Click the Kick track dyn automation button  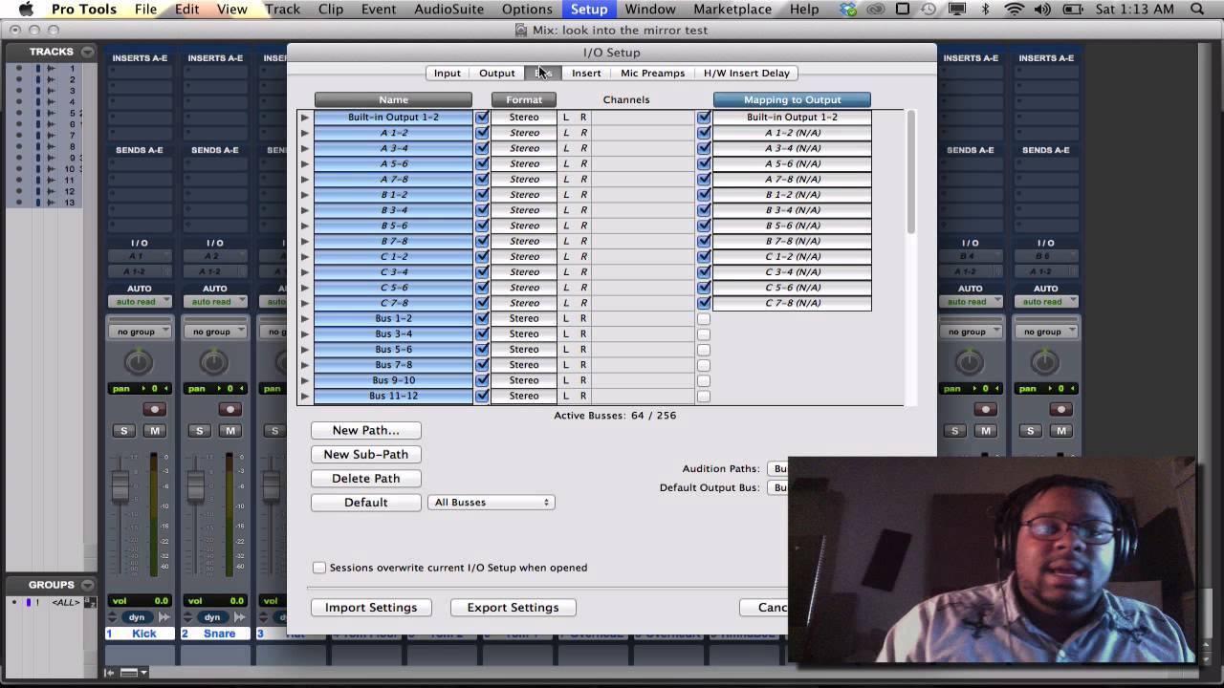[x=137, y=617]
